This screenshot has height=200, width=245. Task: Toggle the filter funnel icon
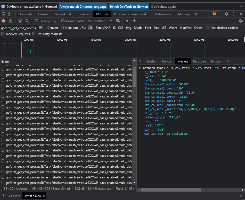20,21
